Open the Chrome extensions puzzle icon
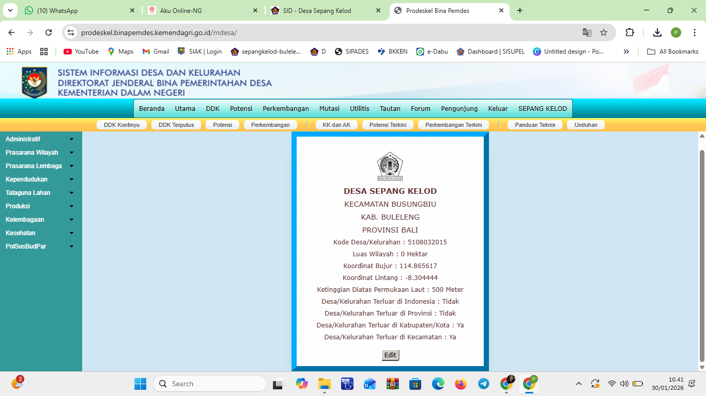Screen dimensions: 706x396 pos(630,32)
